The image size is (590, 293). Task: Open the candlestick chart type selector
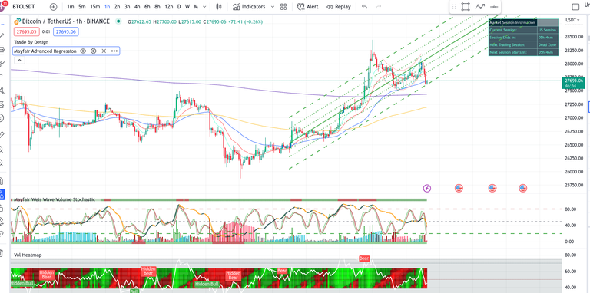pyautogui.click(x=219, y=7)
